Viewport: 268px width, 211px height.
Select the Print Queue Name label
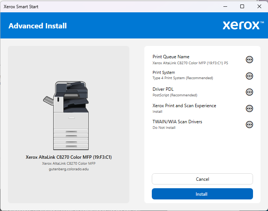tap(171, 57)
